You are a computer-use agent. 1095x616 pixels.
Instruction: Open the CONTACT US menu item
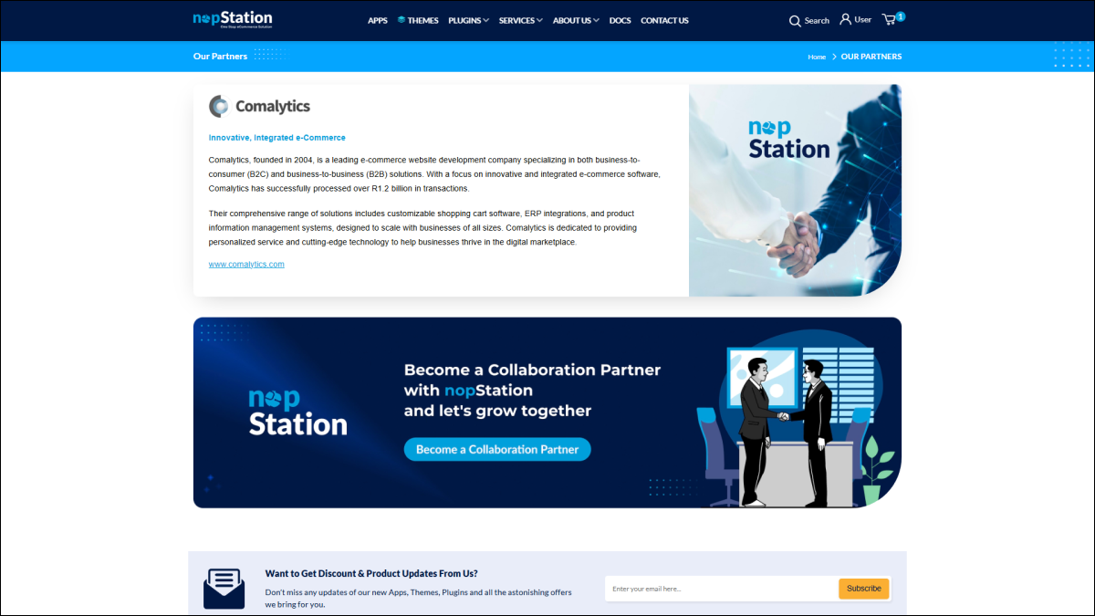pyautogui.click(x=664, y=20)
